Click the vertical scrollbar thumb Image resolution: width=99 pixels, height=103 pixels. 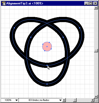point(96,50)
